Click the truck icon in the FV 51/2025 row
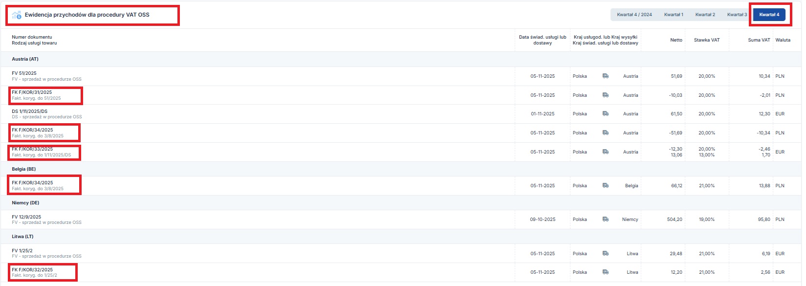The width and height of the screenshot is (806, 286). (605, 76)
